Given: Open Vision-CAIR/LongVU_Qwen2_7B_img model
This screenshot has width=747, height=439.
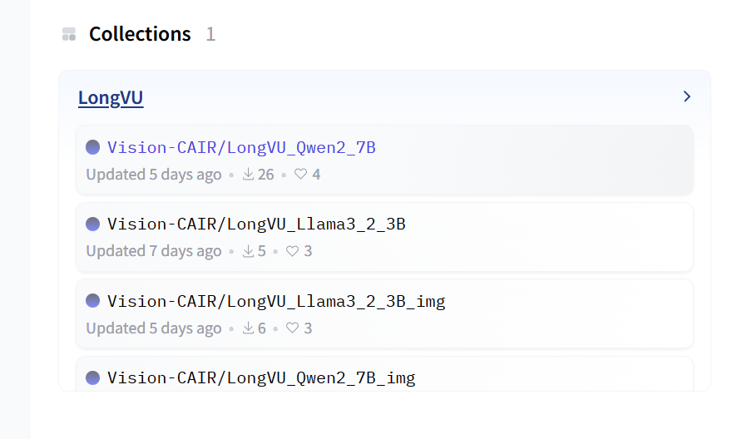Looking at the screenshot, I should point(261,378).
